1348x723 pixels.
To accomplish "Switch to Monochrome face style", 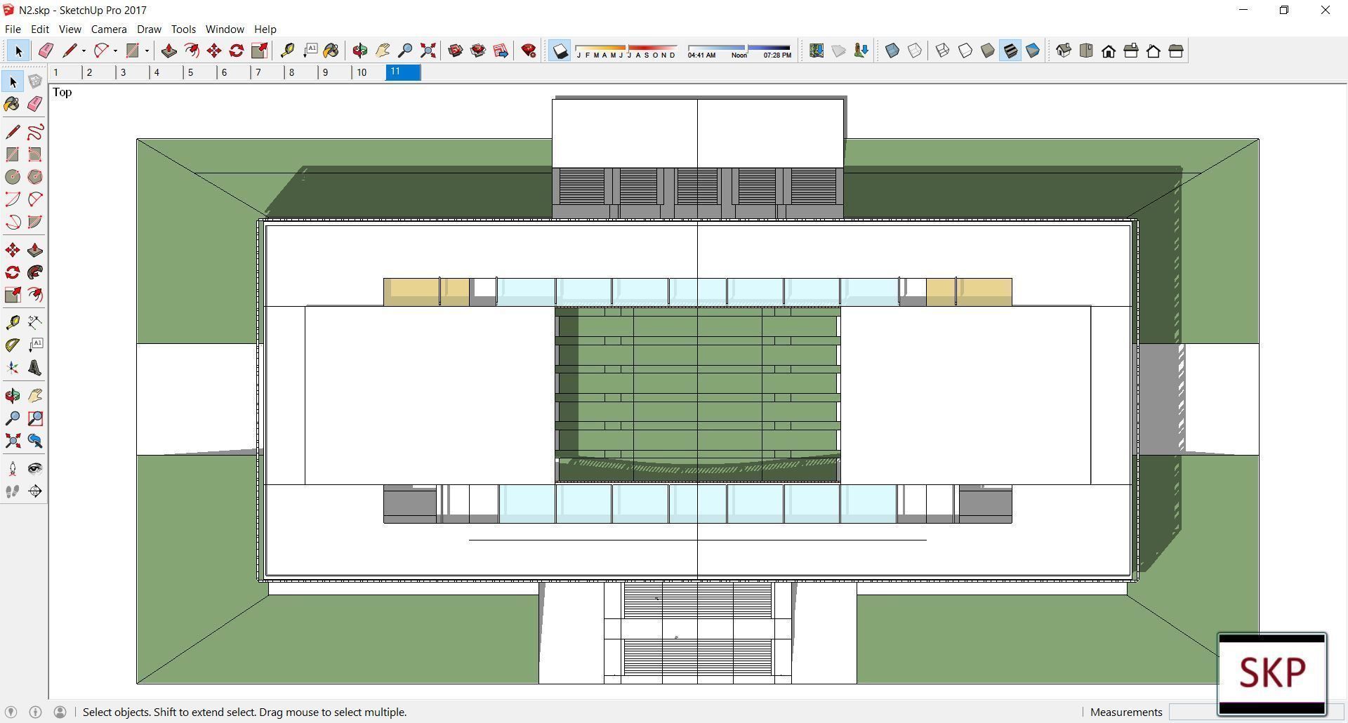I will pyautogui.click(x=1033, y=51).
